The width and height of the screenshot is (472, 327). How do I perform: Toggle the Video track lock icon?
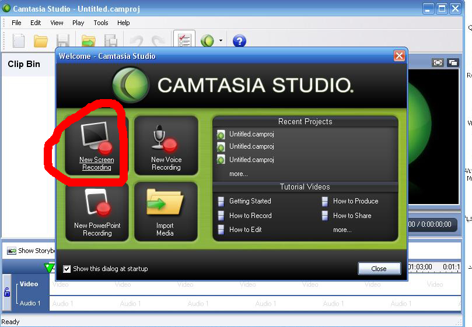[7, 292]
